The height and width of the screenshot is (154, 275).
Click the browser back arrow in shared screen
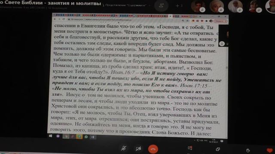[x=55, y=19]
